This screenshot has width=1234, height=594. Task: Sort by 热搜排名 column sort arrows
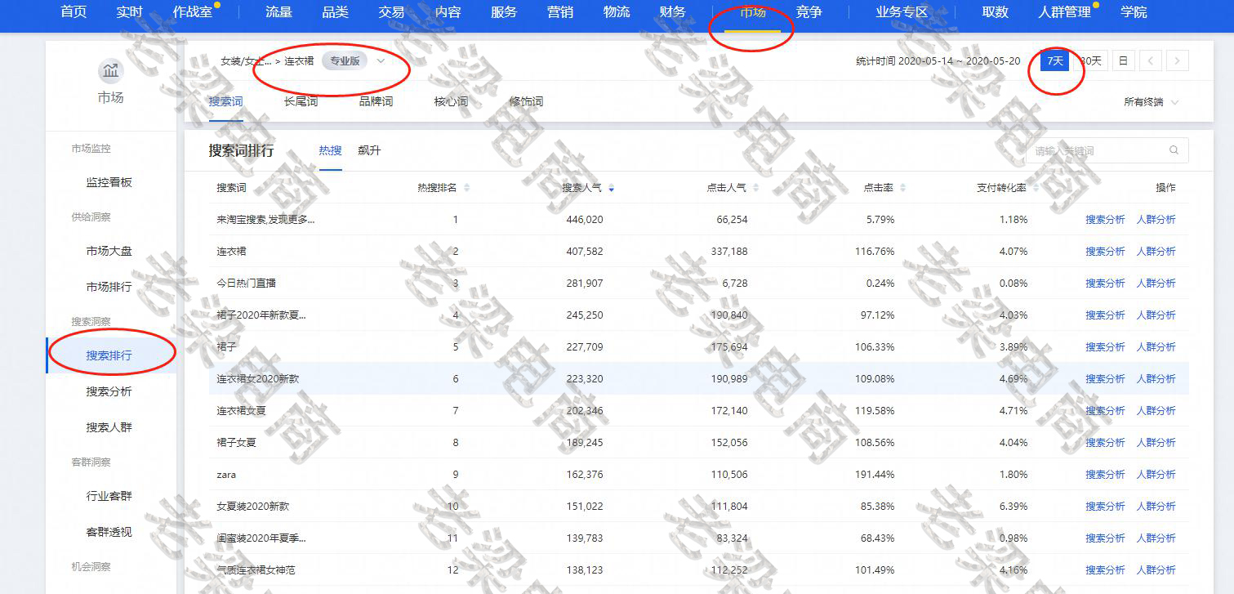(466, 188)
